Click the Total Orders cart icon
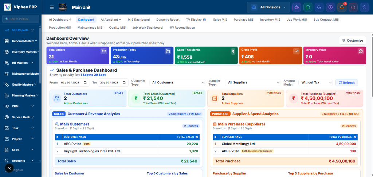The width and height of the screenshot is (373, 177). click(103, 51)
